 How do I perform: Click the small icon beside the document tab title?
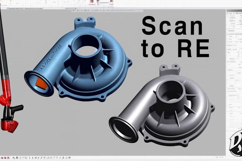click(8, 9)
